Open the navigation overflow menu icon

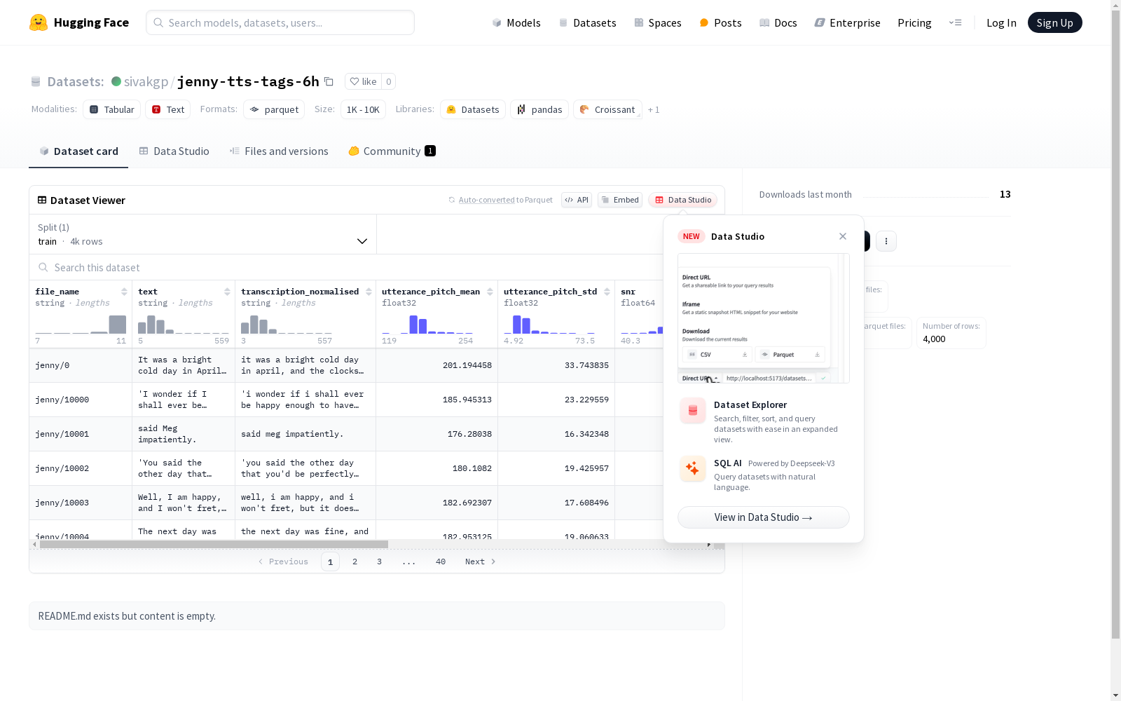[955, 22]
